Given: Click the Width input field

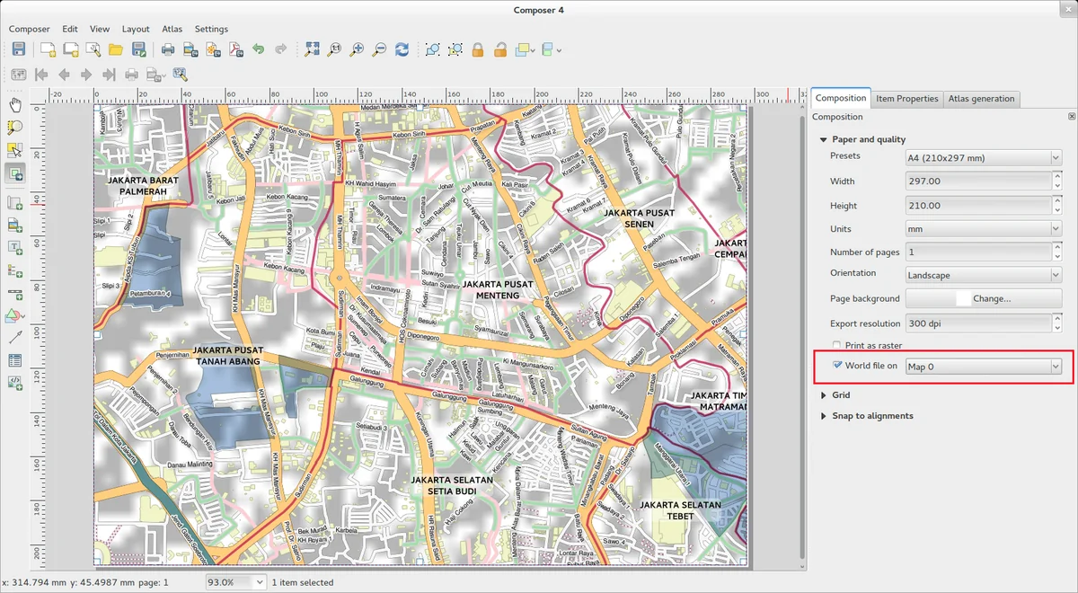Looking at the screenshot, I should pos(976,181).
